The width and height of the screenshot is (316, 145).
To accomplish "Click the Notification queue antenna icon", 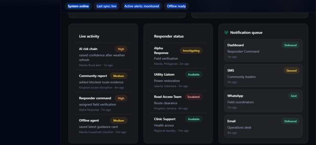I will (226, 32).
